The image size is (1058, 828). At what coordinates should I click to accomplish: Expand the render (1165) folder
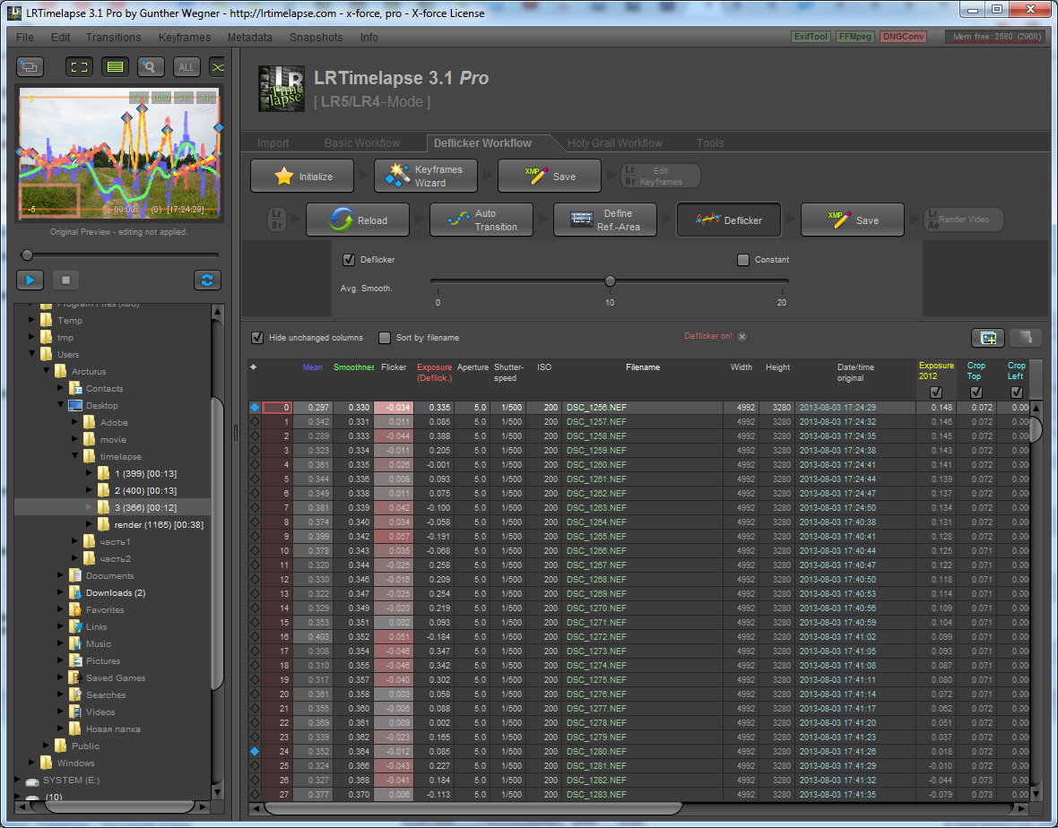(90, 525)
